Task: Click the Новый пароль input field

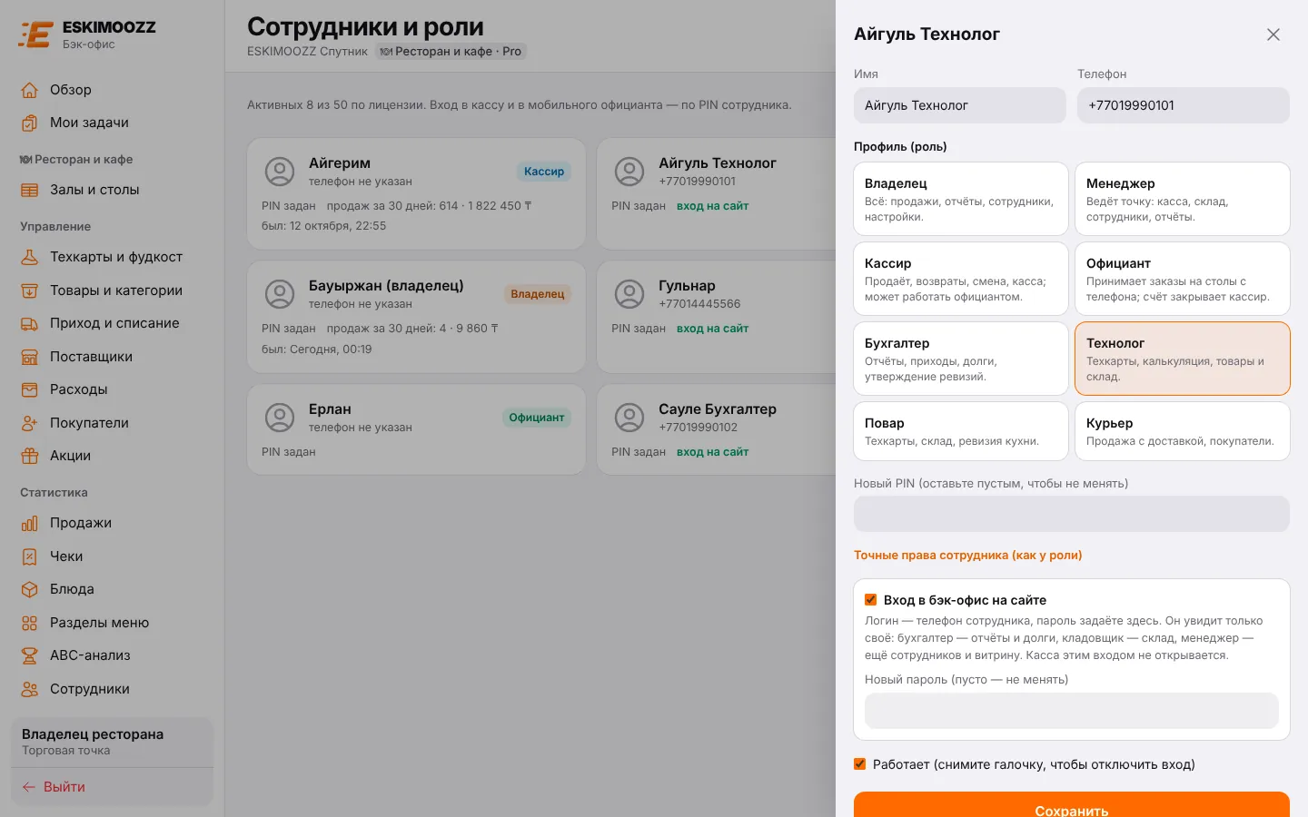Action: [1072, 711]
